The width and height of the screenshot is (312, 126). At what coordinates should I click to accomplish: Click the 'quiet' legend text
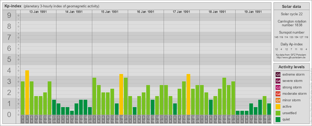coord(286,119)
